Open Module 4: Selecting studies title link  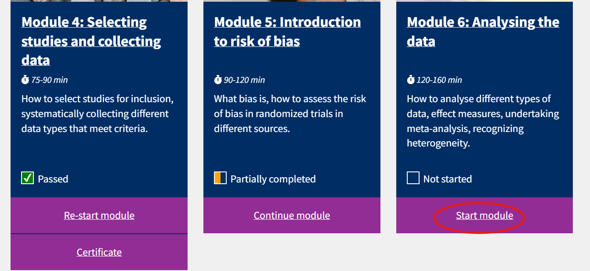click(x=91, y=41)
